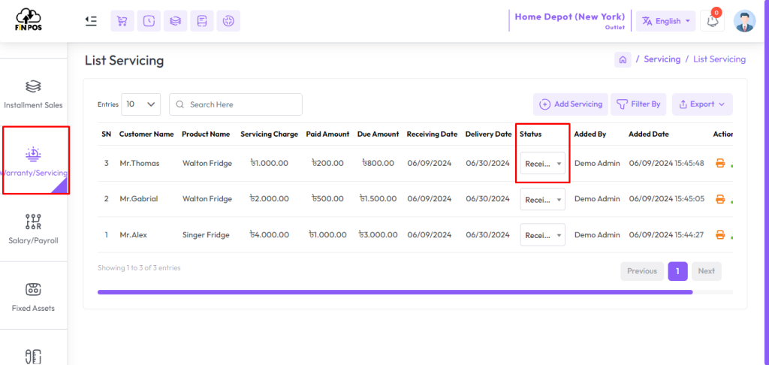Open the status dropdown for Mr.Gabrial
769x365 pixels.
tap(542, 199)
